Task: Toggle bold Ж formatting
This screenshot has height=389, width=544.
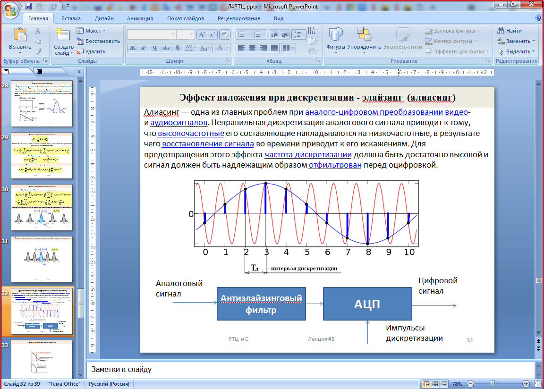Action: 133,48
